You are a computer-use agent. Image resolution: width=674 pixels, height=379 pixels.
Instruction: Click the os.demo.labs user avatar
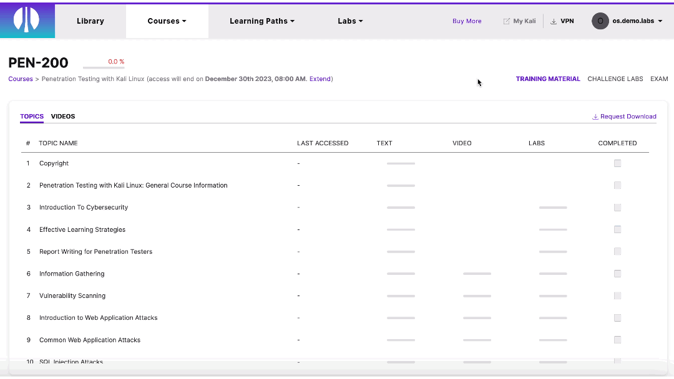coord(600,21)
